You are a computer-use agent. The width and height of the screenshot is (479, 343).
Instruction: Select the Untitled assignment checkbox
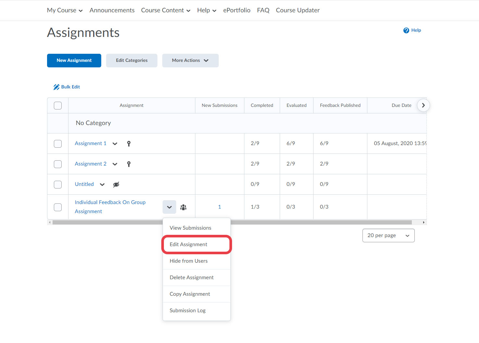(58, 185)
